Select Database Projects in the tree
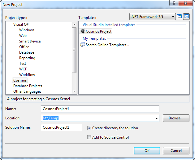Screen dimensions: 195x160 point(28,86)
